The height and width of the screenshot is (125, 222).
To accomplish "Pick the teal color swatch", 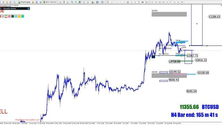I will coord(23,16).
